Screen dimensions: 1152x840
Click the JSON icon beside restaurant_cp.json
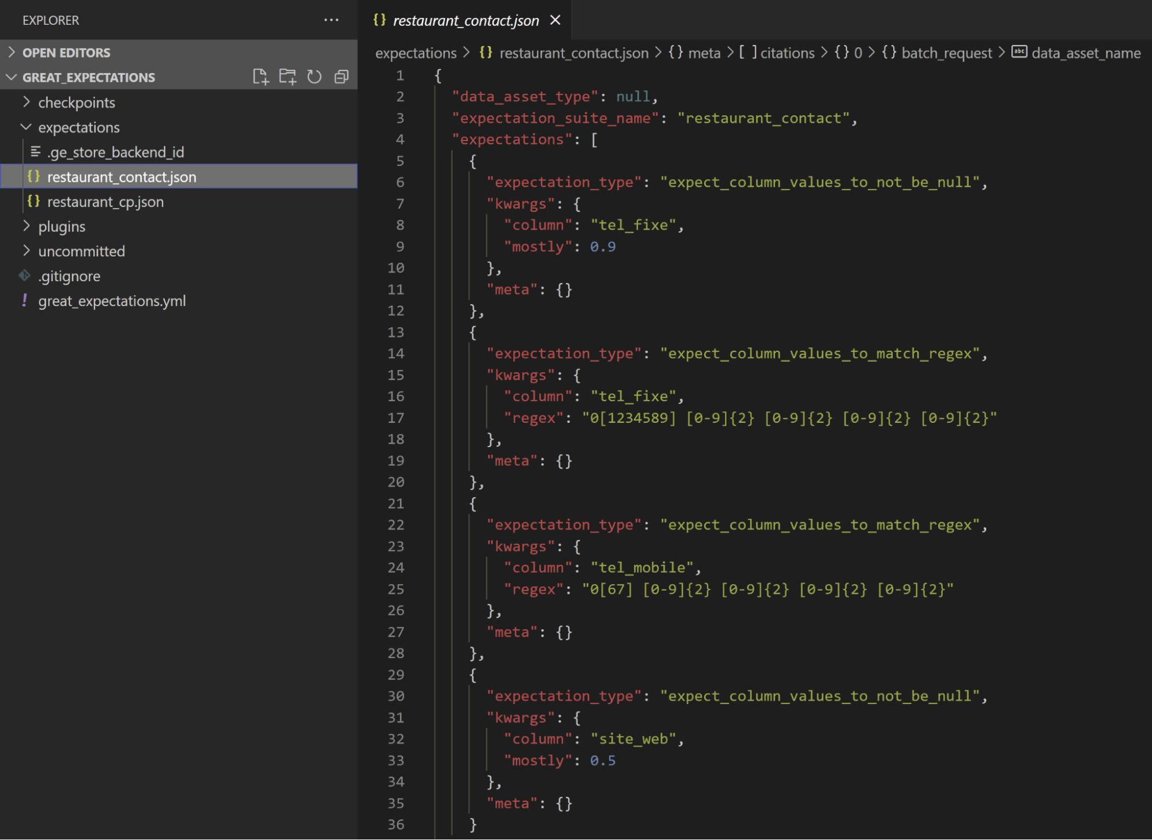[33, 202]
